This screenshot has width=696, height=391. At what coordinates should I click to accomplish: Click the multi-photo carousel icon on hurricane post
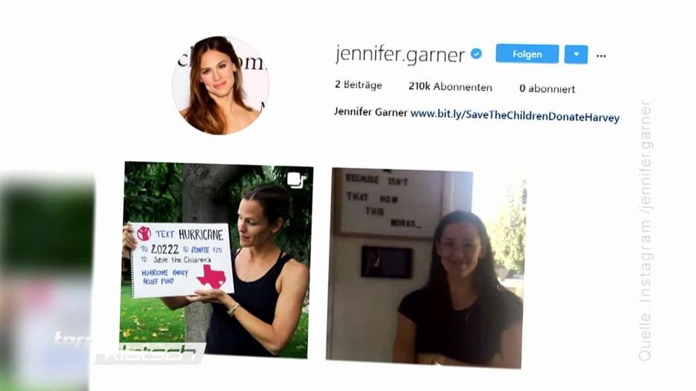point(295,180)
